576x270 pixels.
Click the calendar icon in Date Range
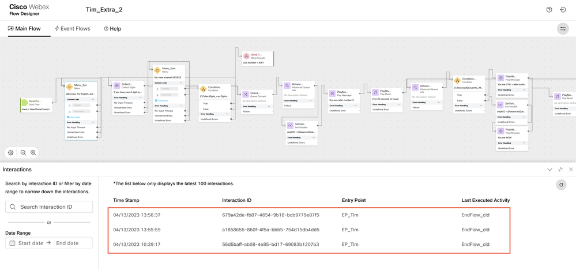tap(12, 243)
